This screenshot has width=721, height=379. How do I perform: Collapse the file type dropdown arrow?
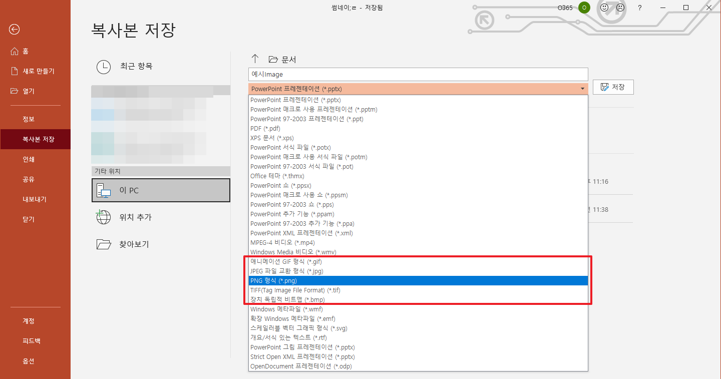point(582,89)
